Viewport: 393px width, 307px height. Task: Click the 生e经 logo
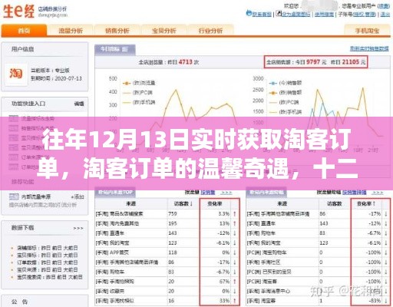tap(18, 12)
